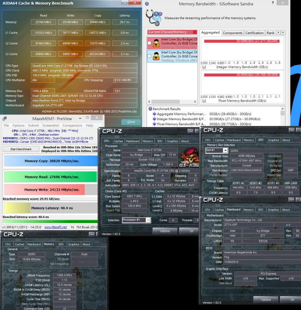Open the Options menu in MaxxMEM
The width and height of the screenshot is (301, 310).
coord(18,125)
